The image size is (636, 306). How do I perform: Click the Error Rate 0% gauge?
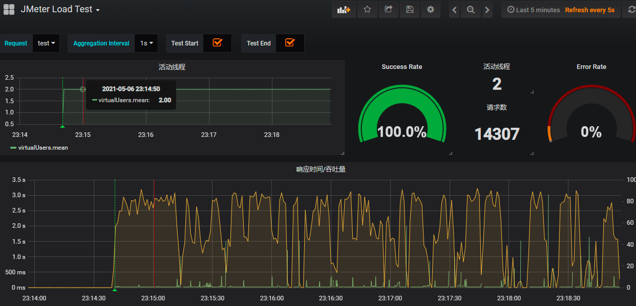point(591,115)
